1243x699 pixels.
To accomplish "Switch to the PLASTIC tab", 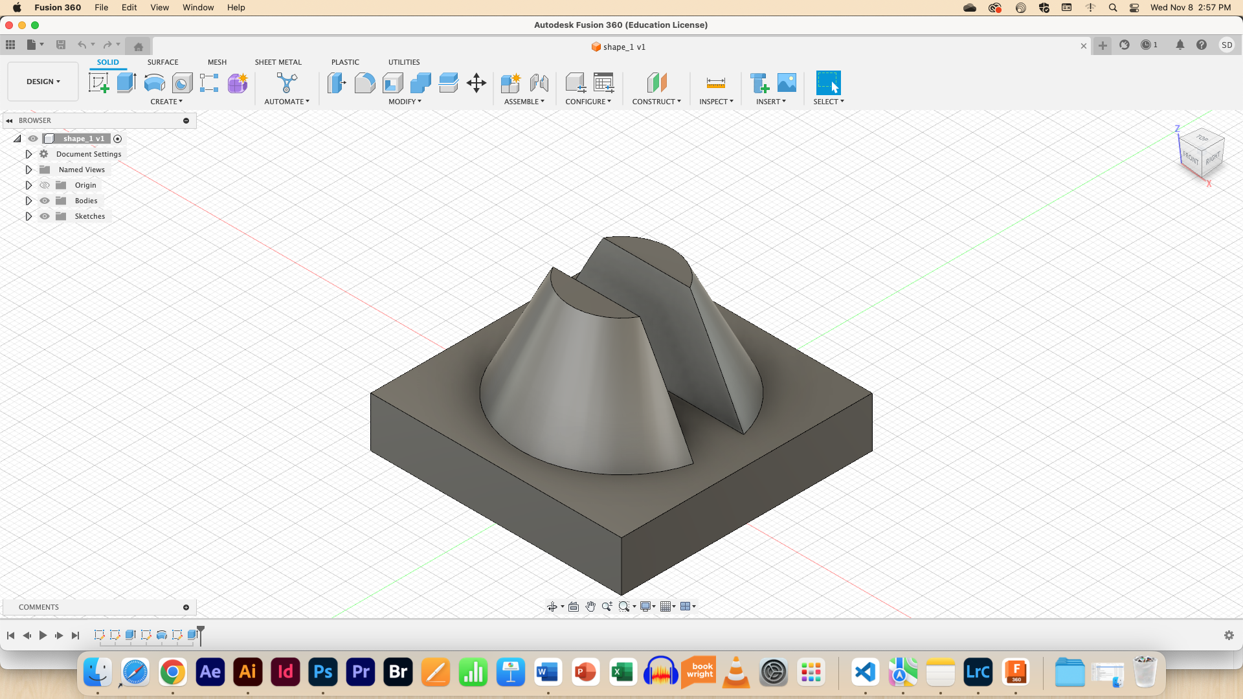I will 345,62.
